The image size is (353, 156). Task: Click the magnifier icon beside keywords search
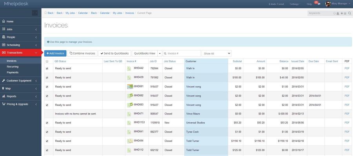349,13
